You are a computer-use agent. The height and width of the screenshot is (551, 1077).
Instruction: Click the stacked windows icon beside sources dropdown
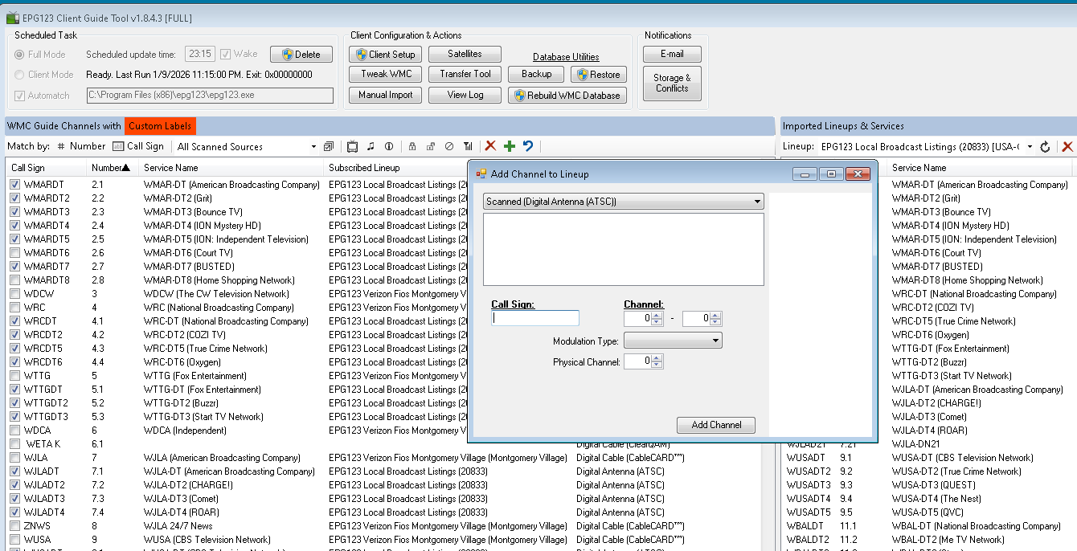329,146
